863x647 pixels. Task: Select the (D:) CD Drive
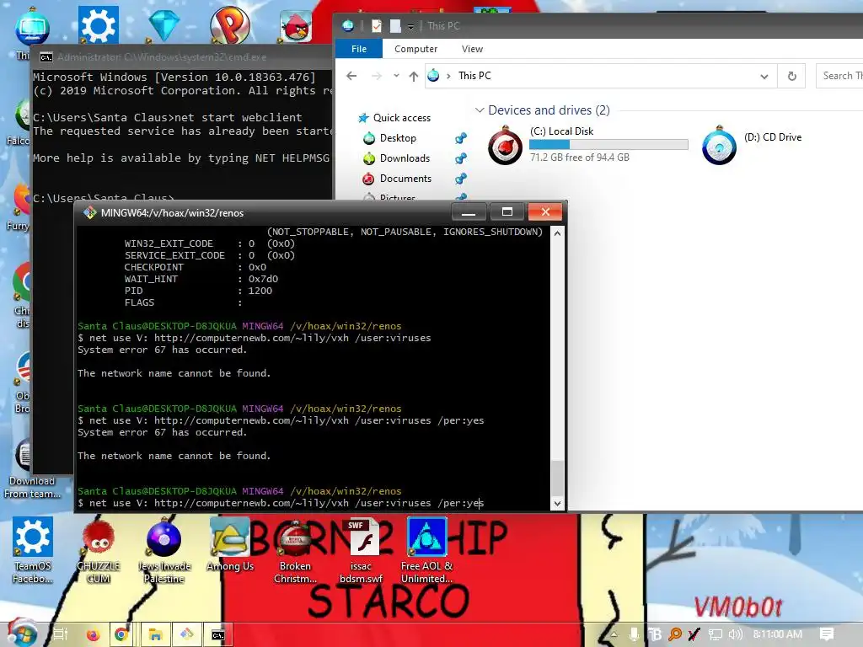[753, 144]
